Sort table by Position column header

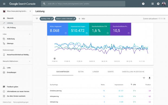point(148,84)
